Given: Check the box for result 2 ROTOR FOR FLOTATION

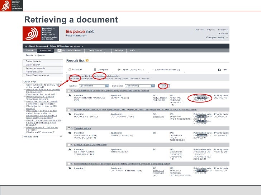Looking at the screenshot, I should (x=69, y=110).
